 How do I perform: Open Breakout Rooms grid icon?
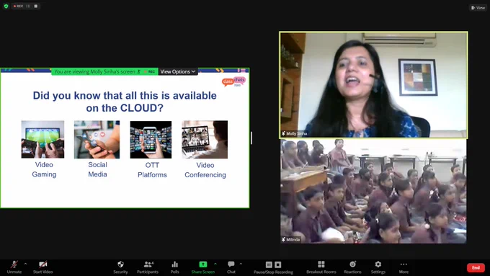point(321,267)
